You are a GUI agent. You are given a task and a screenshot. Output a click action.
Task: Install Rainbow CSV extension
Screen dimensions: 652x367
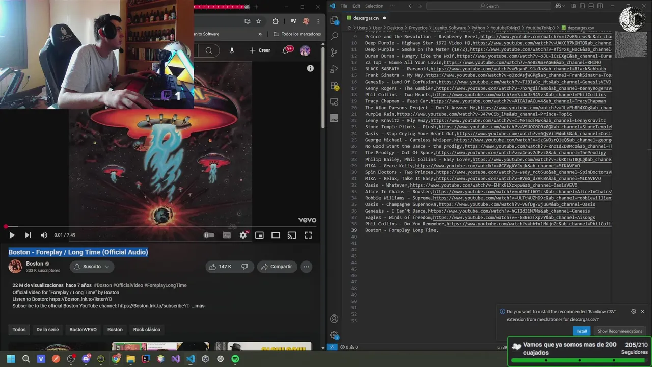[581, 331]
